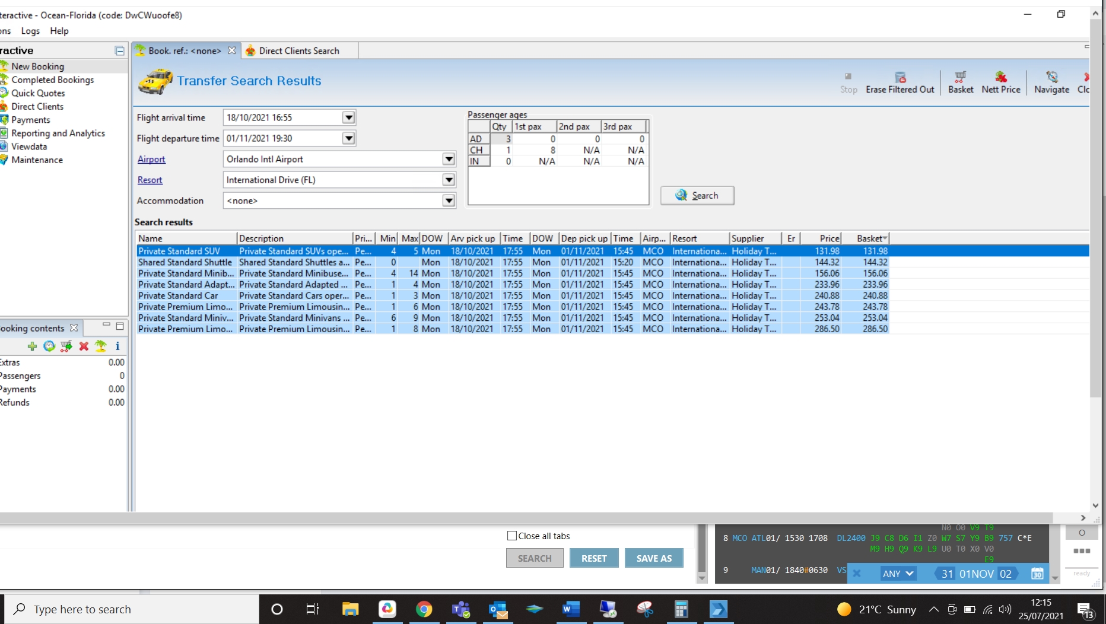Click the Description column header
The height and width of the screenshot is (624, 1106).
295,238
